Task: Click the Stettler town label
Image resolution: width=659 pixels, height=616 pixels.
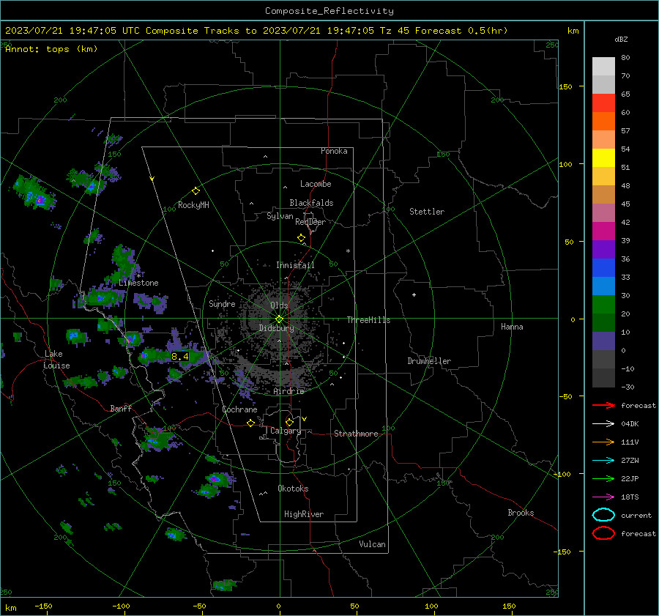Action: click(427, 212)
